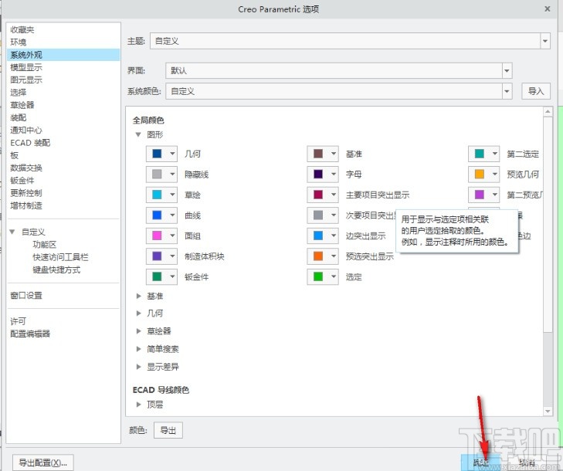This screenshot has width=563, height=471.
Task: Click the 第二选定 teal swatch
Action: [480, 154]
